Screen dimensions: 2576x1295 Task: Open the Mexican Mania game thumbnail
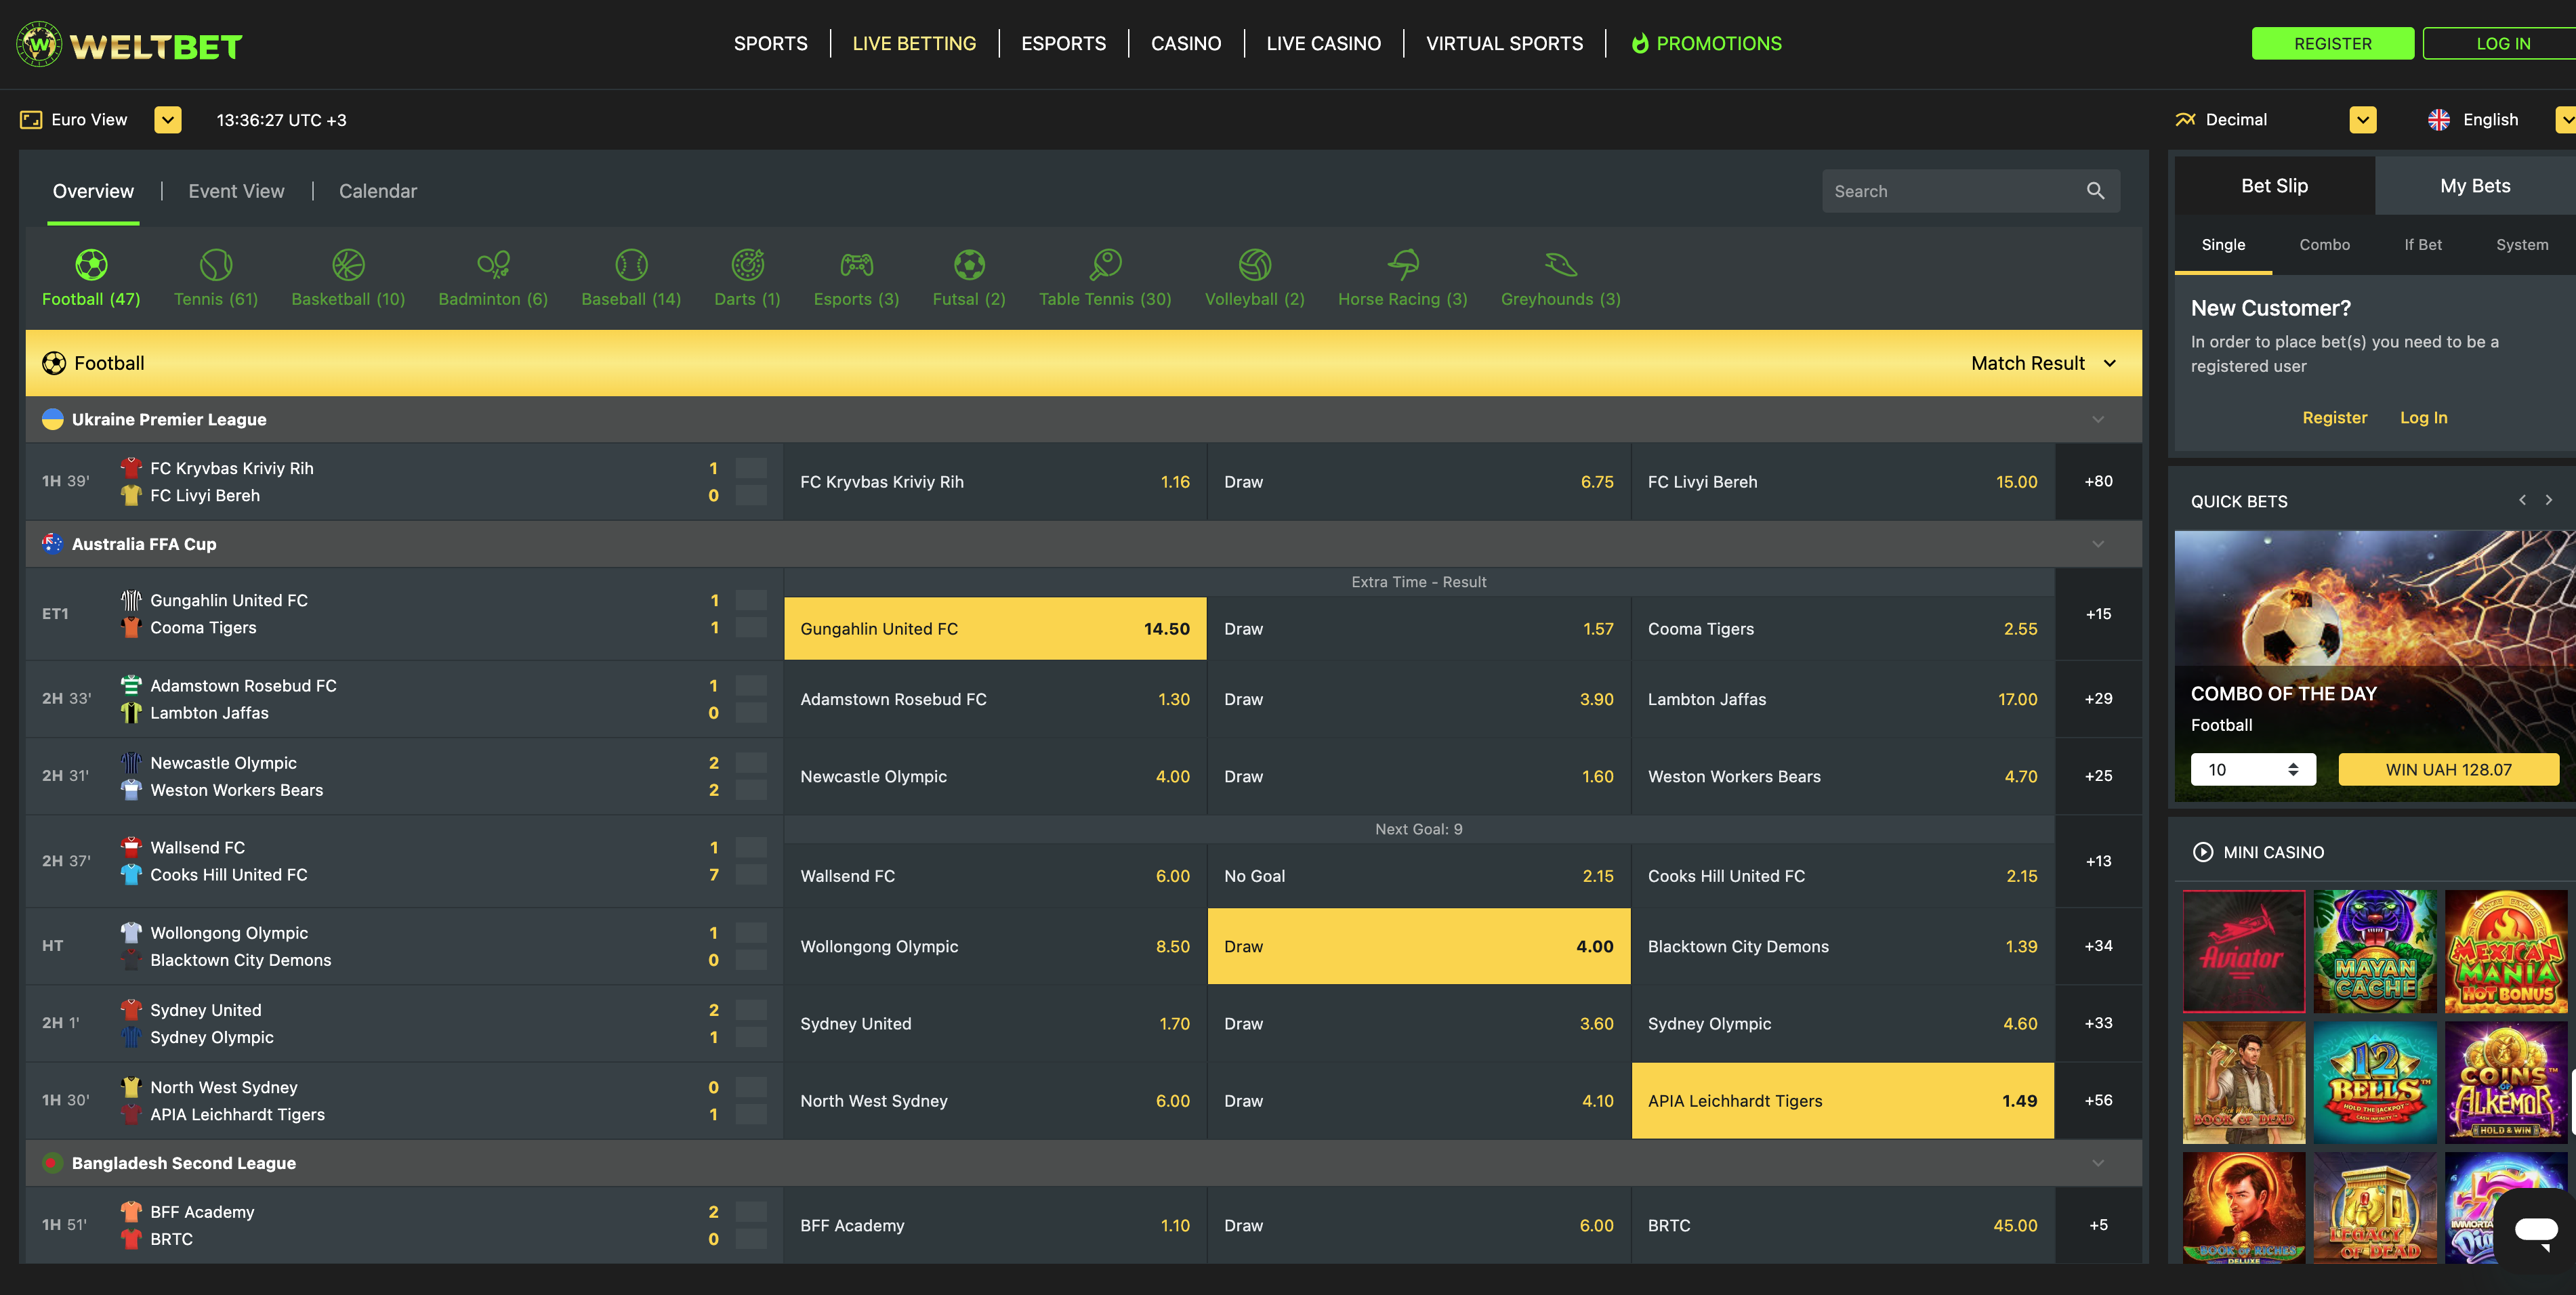(2506, 952)
